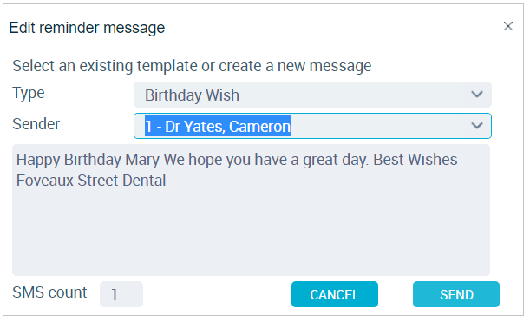Open the Birthday Wish type selector
This screenshot has height=322, width=530.
coord(312,95)
